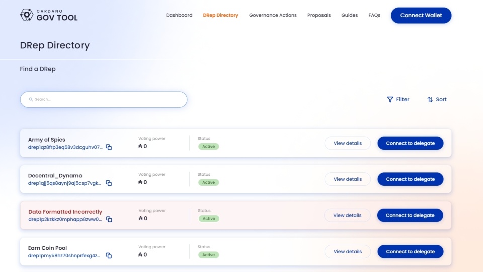The image size is (483, 272).
Task: Open the Sort options
Action: [437, 99]
